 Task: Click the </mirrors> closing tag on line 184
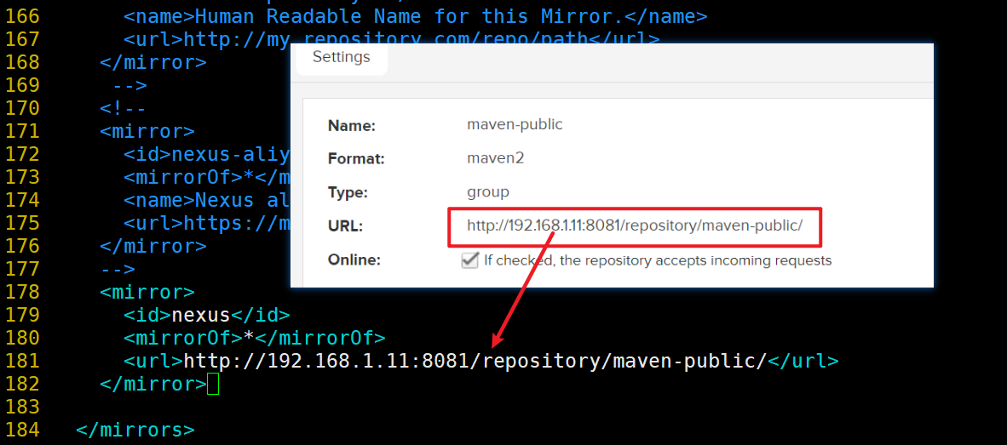(x=135, y=430)
